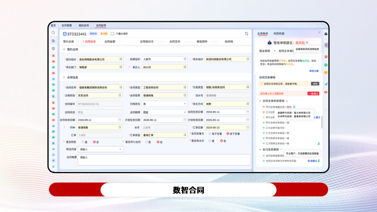Click help icon next to 高风险
Screen dimensions: 377x212
coord(307,43)
